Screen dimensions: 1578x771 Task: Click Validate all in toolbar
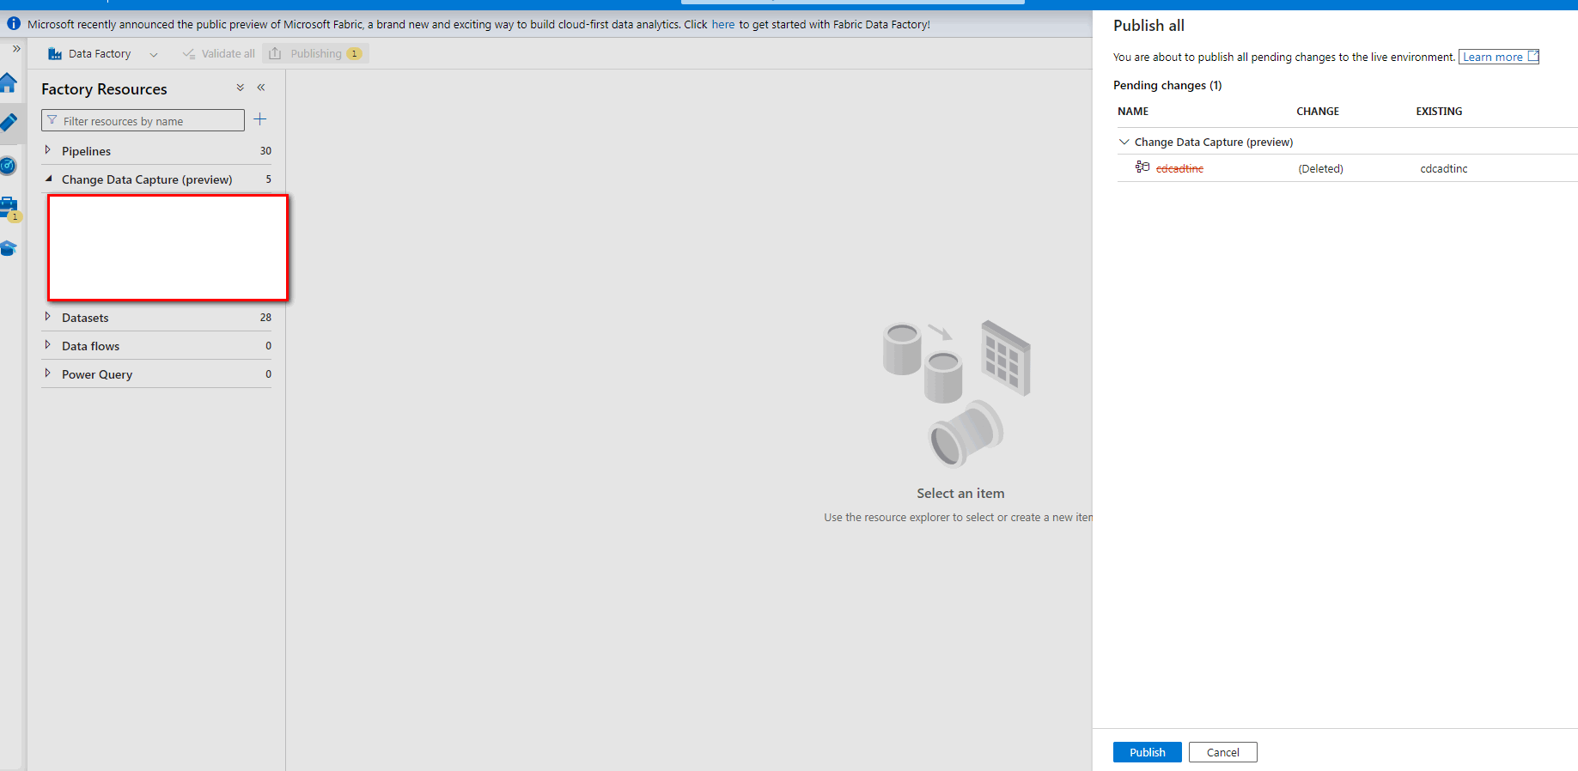point(219,54)
